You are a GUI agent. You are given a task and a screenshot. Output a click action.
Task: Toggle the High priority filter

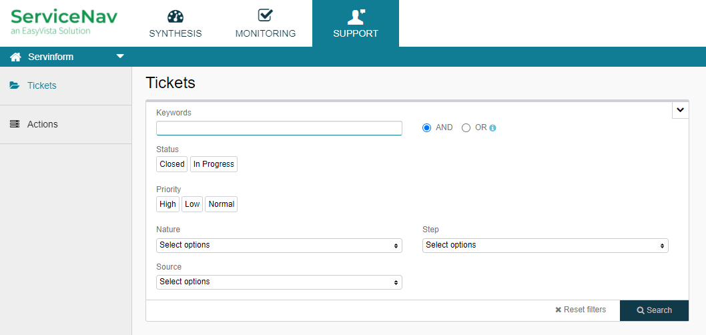(x=168, y=204)
